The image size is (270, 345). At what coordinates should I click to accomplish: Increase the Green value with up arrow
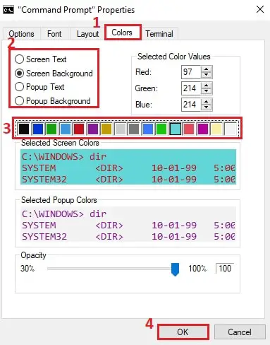[206, 86]
